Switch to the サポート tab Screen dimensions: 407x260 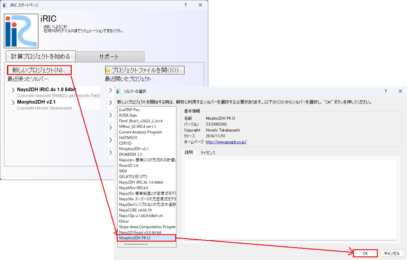(110, 56)
